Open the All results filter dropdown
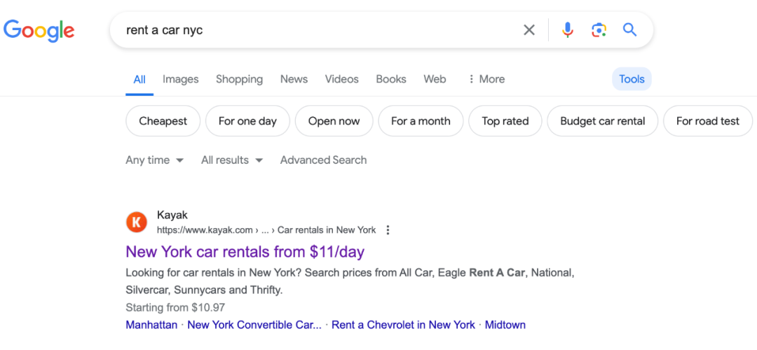This screenshot has height=350, width=757. click(231, 160)
